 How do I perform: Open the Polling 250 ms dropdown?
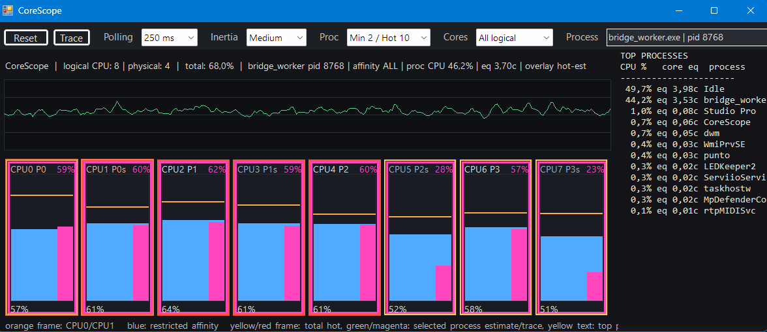click(170, 38)
